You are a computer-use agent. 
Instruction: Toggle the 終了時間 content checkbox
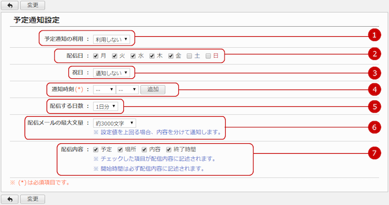point(169,149)
